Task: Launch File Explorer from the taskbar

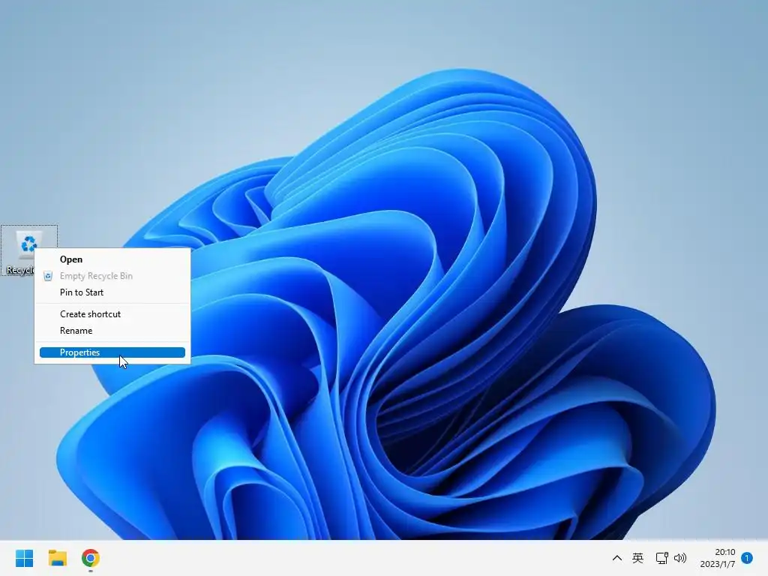Action: tap(57, 558)
